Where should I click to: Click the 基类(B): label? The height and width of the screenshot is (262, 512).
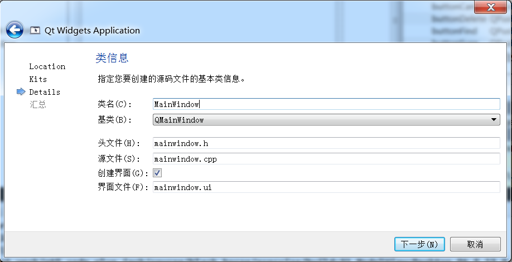[x=114, y=120]
